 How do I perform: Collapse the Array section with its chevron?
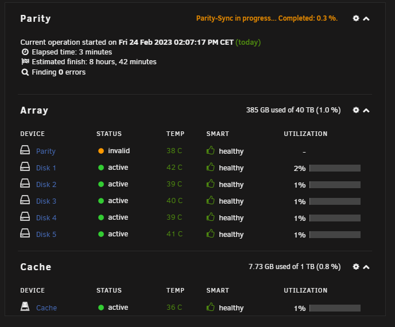coord(366,111)
